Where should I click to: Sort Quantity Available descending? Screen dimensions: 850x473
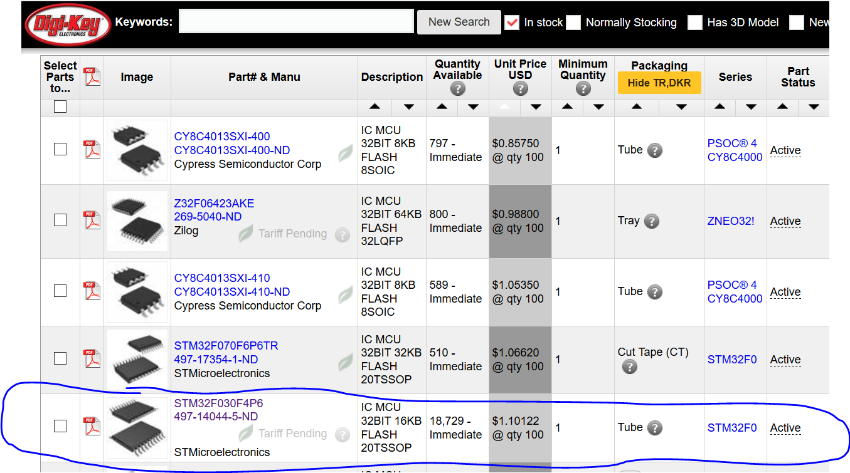(473, 107)
